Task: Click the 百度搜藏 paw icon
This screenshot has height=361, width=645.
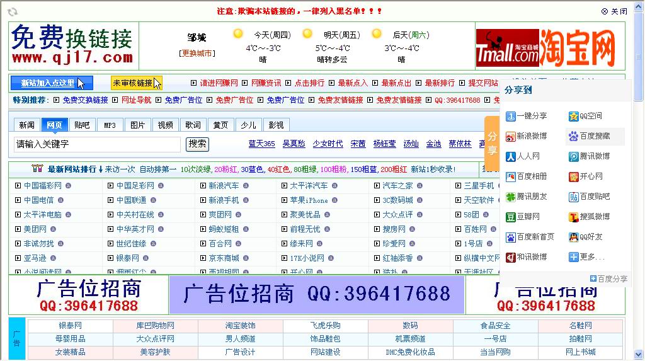Action: click(x=573, y=137)
